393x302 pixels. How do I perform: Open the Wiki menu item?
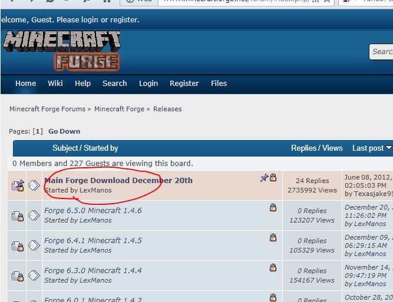pyautogui.click(x=55, y=84)
